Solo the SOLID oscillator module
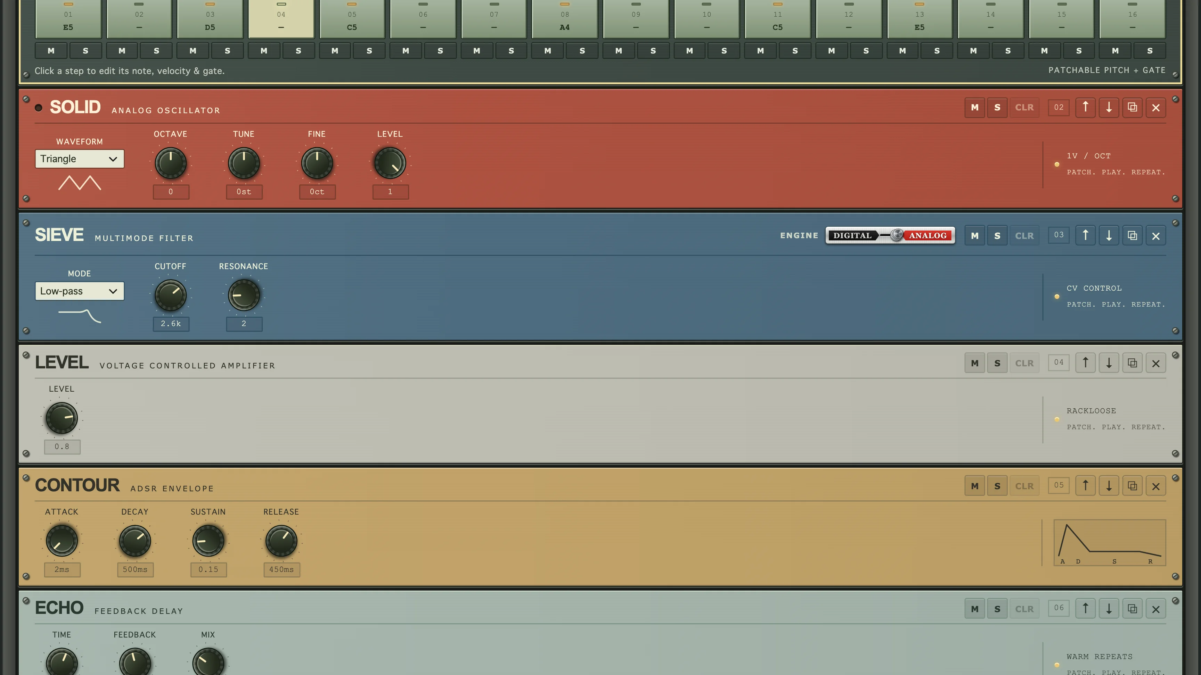Viewport: 1201px width, 675px height. coord(997,107)
